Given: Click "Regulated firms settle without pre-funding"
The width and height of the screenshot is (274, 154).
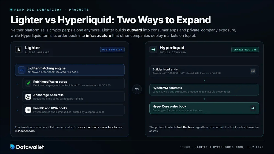Looking at the screenshot, I should (x=58, y=99).
